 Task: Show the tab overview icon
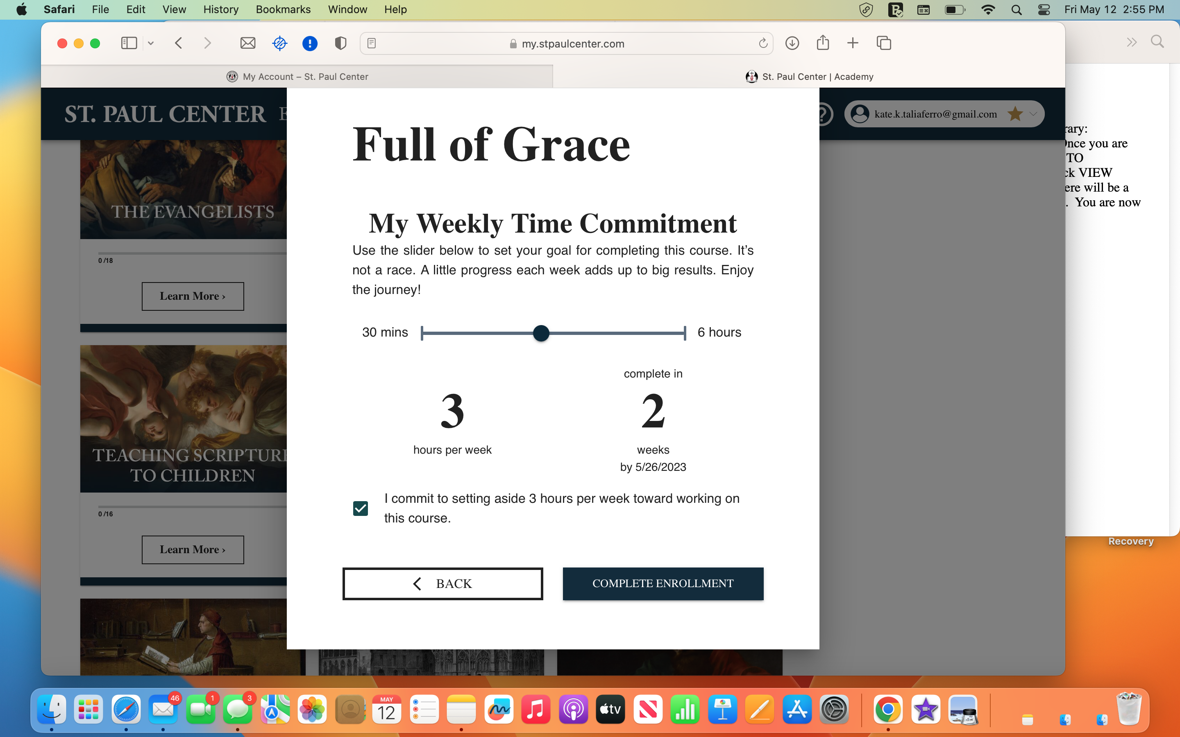(883, 43)
